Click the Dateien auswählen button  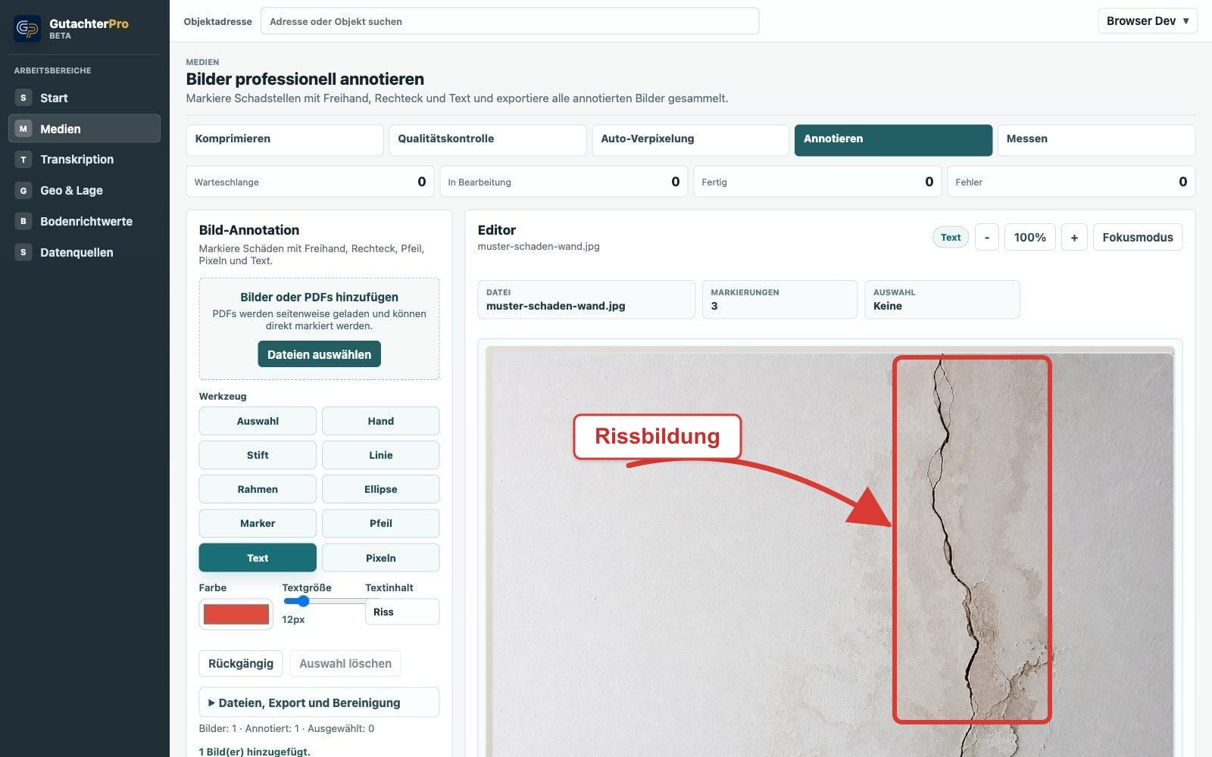[x=319, y=354]
